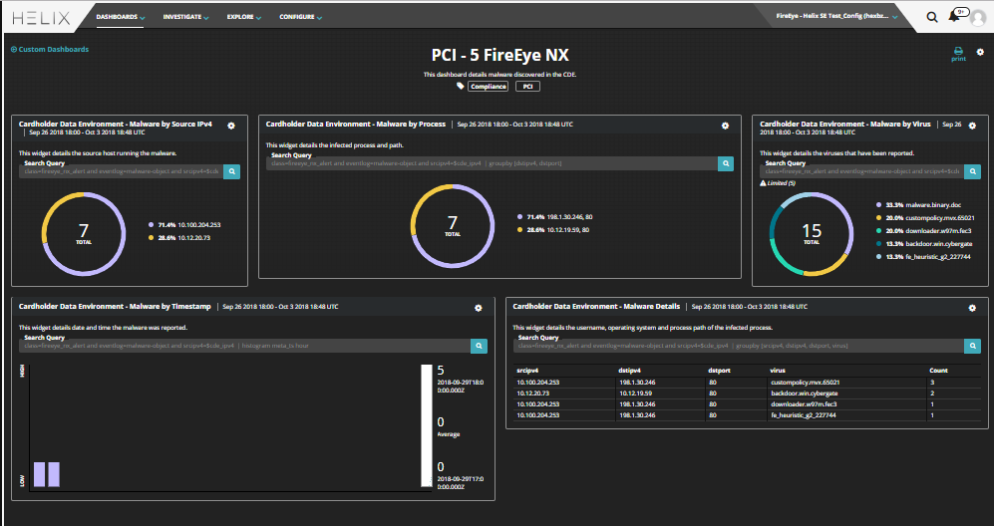The image size is (994, 526).
Task: Click the tall white histogram bar
Action: (427, 425)
